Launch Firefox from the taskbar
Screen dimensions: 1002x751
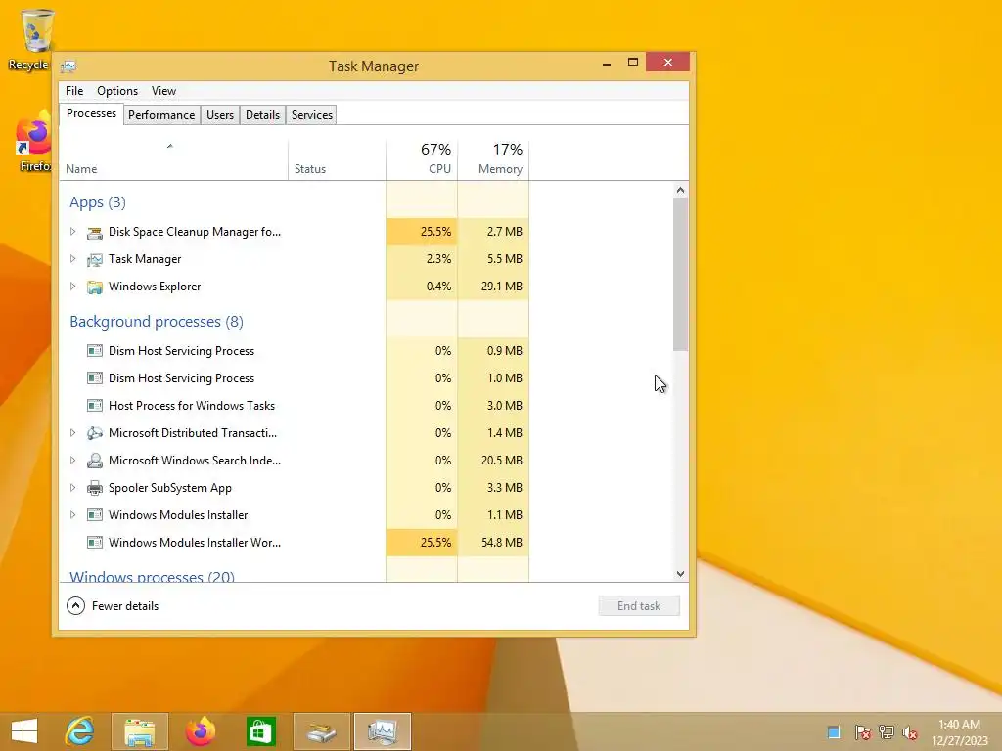pyautogui.click(x=200, y=731)
